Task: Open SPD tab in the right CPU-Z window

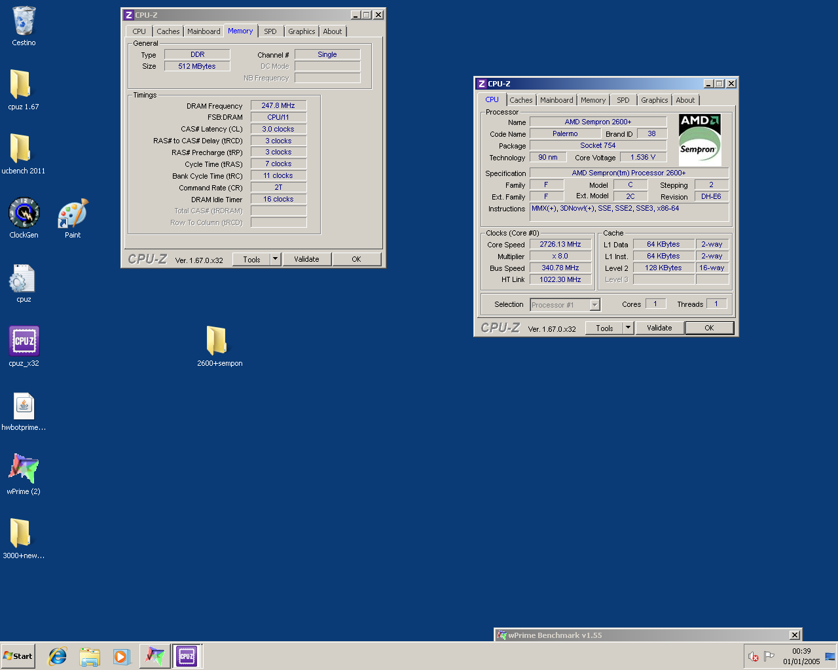Action: 623,100
